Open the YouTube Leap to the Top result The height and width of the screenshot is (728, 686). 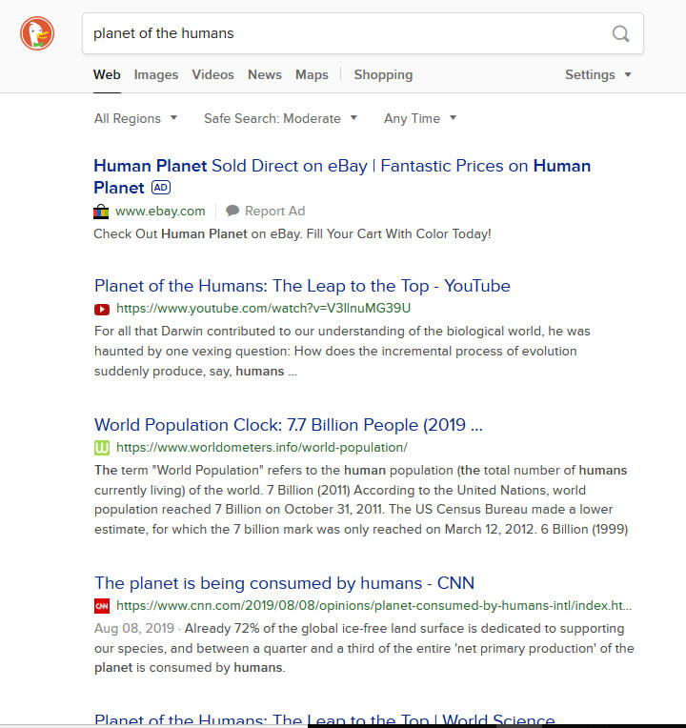pyautogui.click(x=302, y=286)
